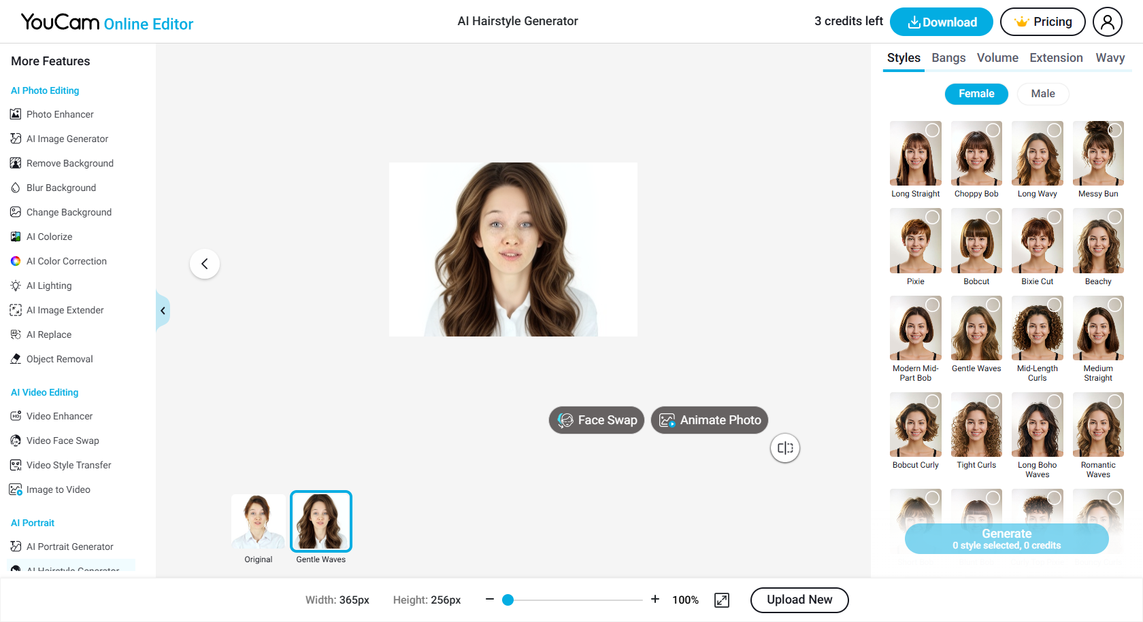1143x622 pixels.
Task: Switch to the Wavy tab
Action: point(1110,58)
